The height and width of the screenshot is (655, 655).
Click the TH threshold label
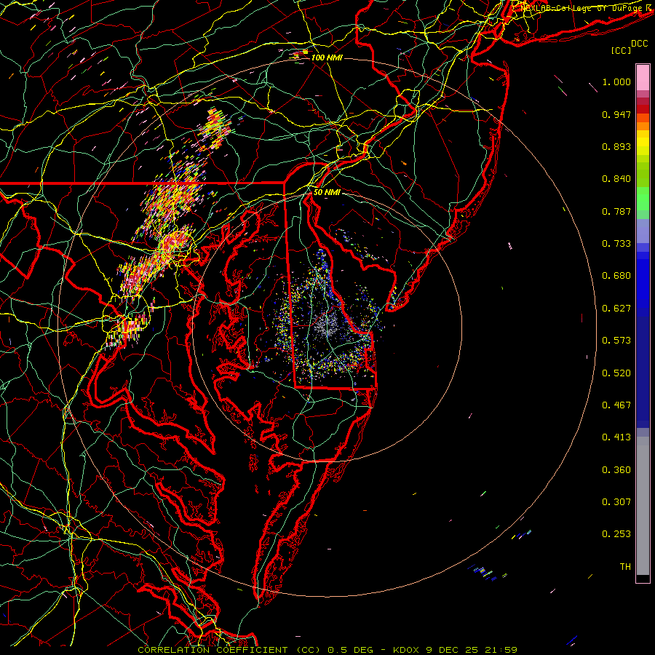coord(625,567)
